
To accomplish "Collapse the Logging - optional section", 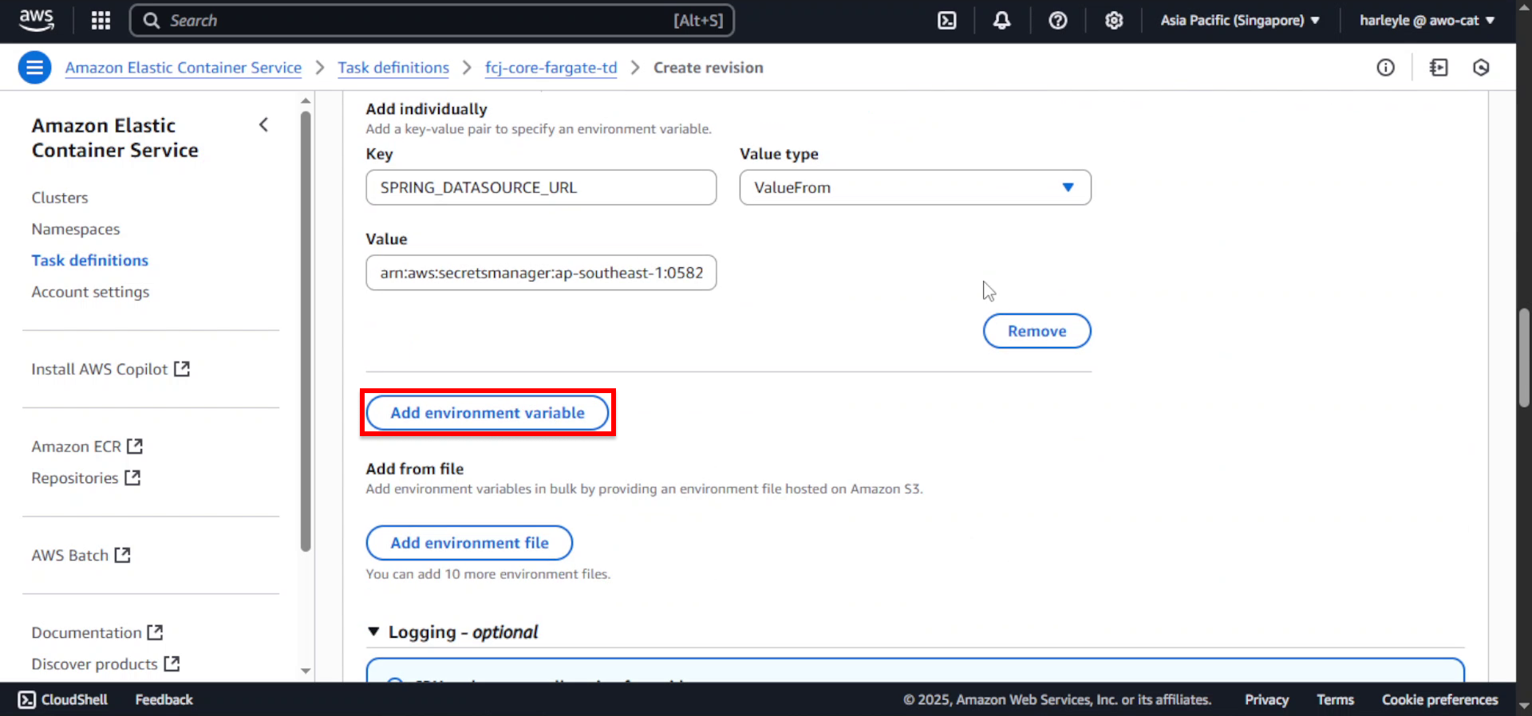I will click(x=373, y=631).
